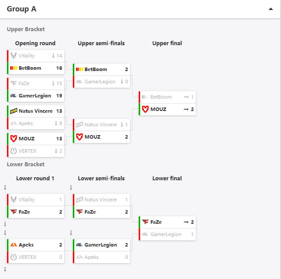This screenshot has height=279, width=281.
Task: Click the down arrow above the Vitality lower match
Action: tap(5, 187)
